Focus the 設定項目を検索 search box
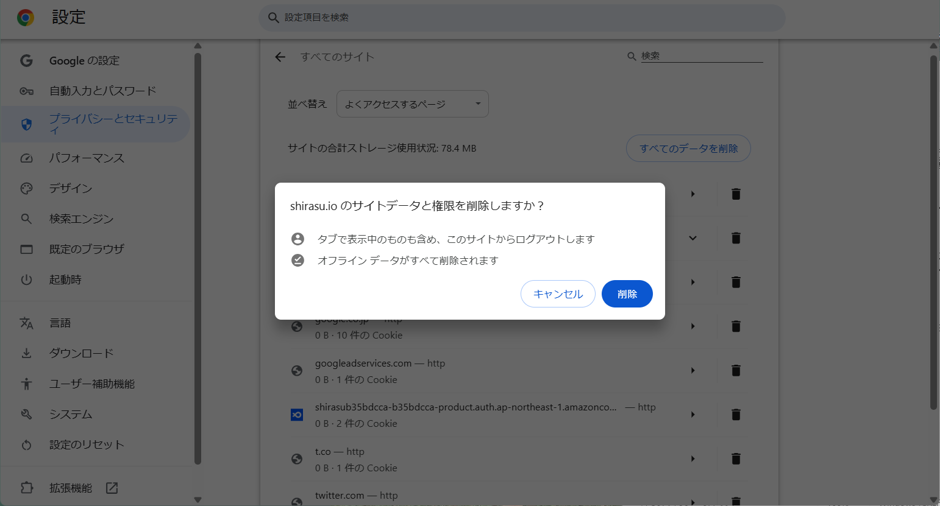This screenshot has height=506, width=940. coord(522,18)
